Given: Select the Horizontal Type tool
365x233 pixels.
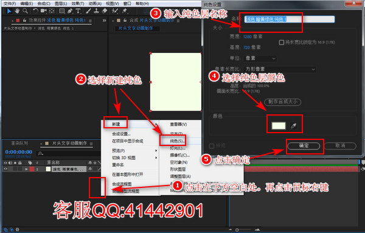Looking at the screenshot, I should click(78, 11).
